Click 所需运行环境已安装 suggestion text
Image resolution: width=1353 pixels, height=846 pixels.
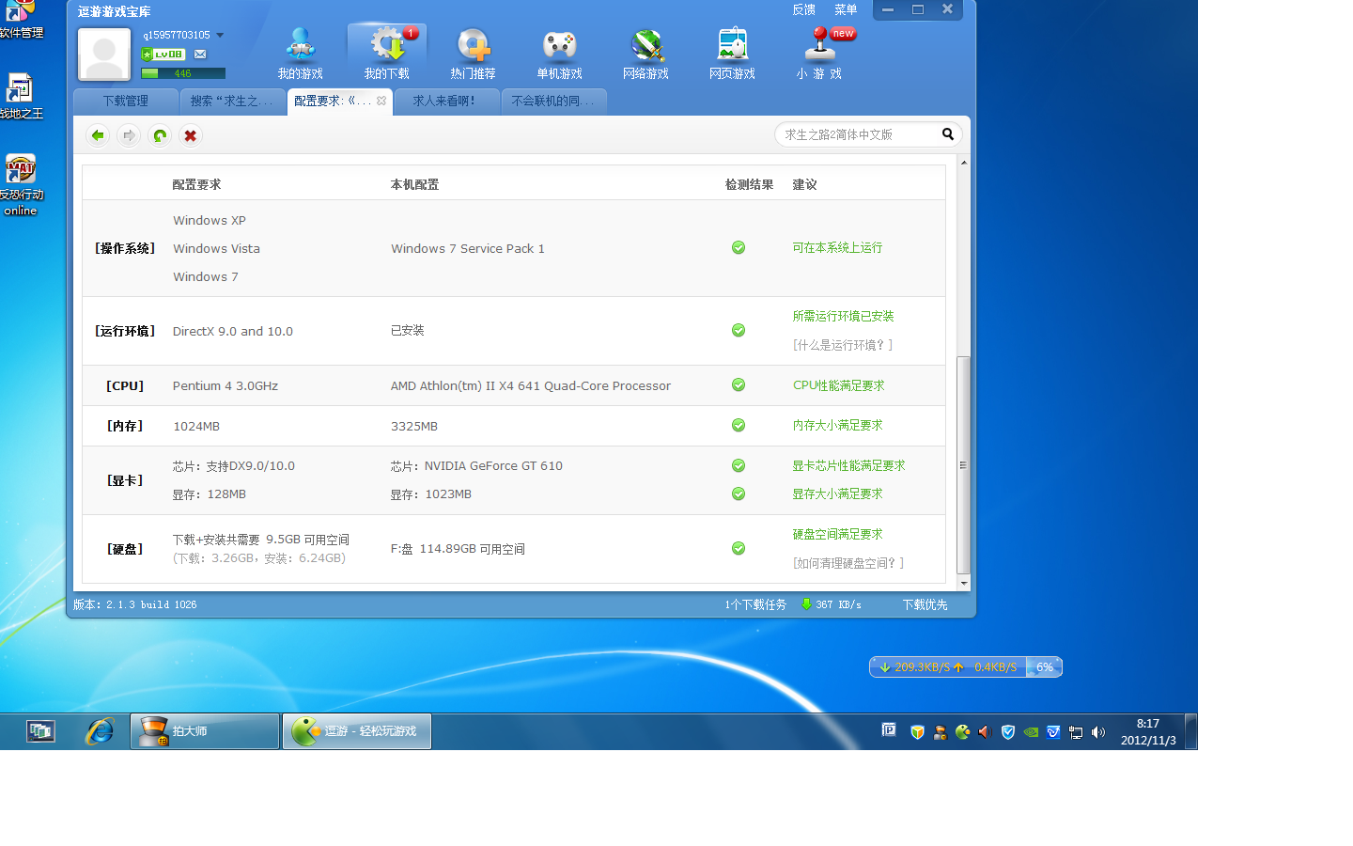click(x=843, y=317)
